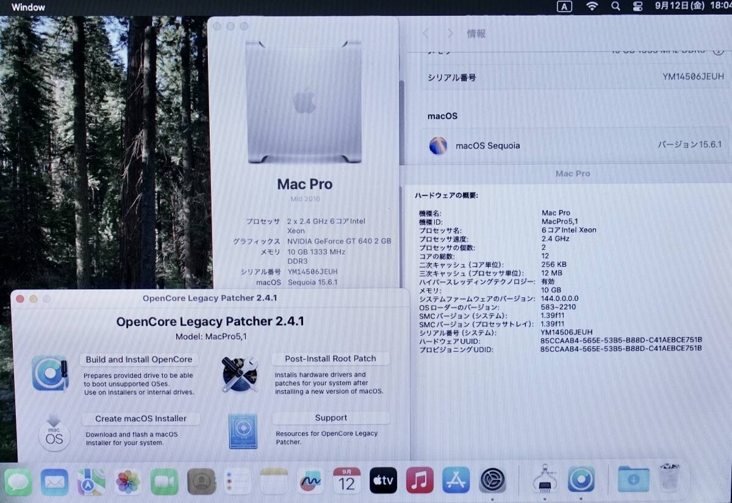The image size is (732, 503).
Task: Click the Build and Install OpenCore button
Action: click(x=138, y=359)
